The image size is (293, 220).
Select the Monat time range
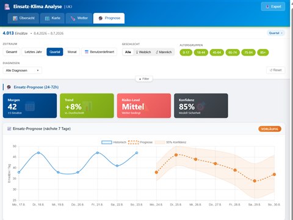tap(72, 52)
